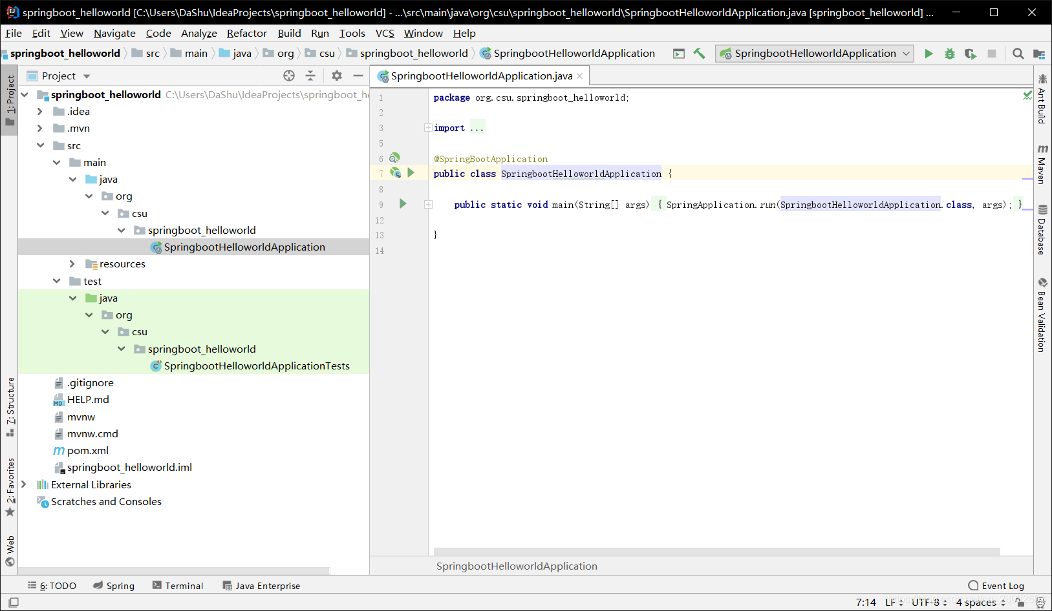Toggle the 1: Project side panel
Viewport: 1052px width, 611px height.
tap(10, 101)
